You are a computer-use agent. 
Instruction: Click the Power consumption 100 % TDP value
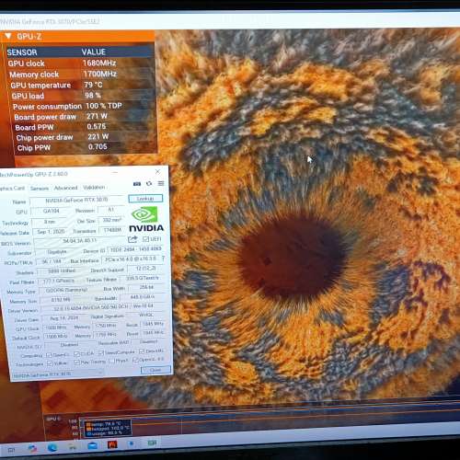tap(104, 106)
